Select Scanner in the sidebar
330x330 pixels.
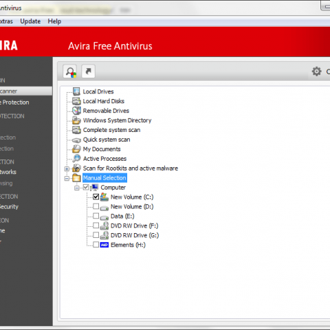(26, 91)
